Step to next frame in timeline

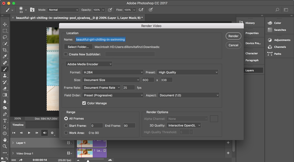37,133
